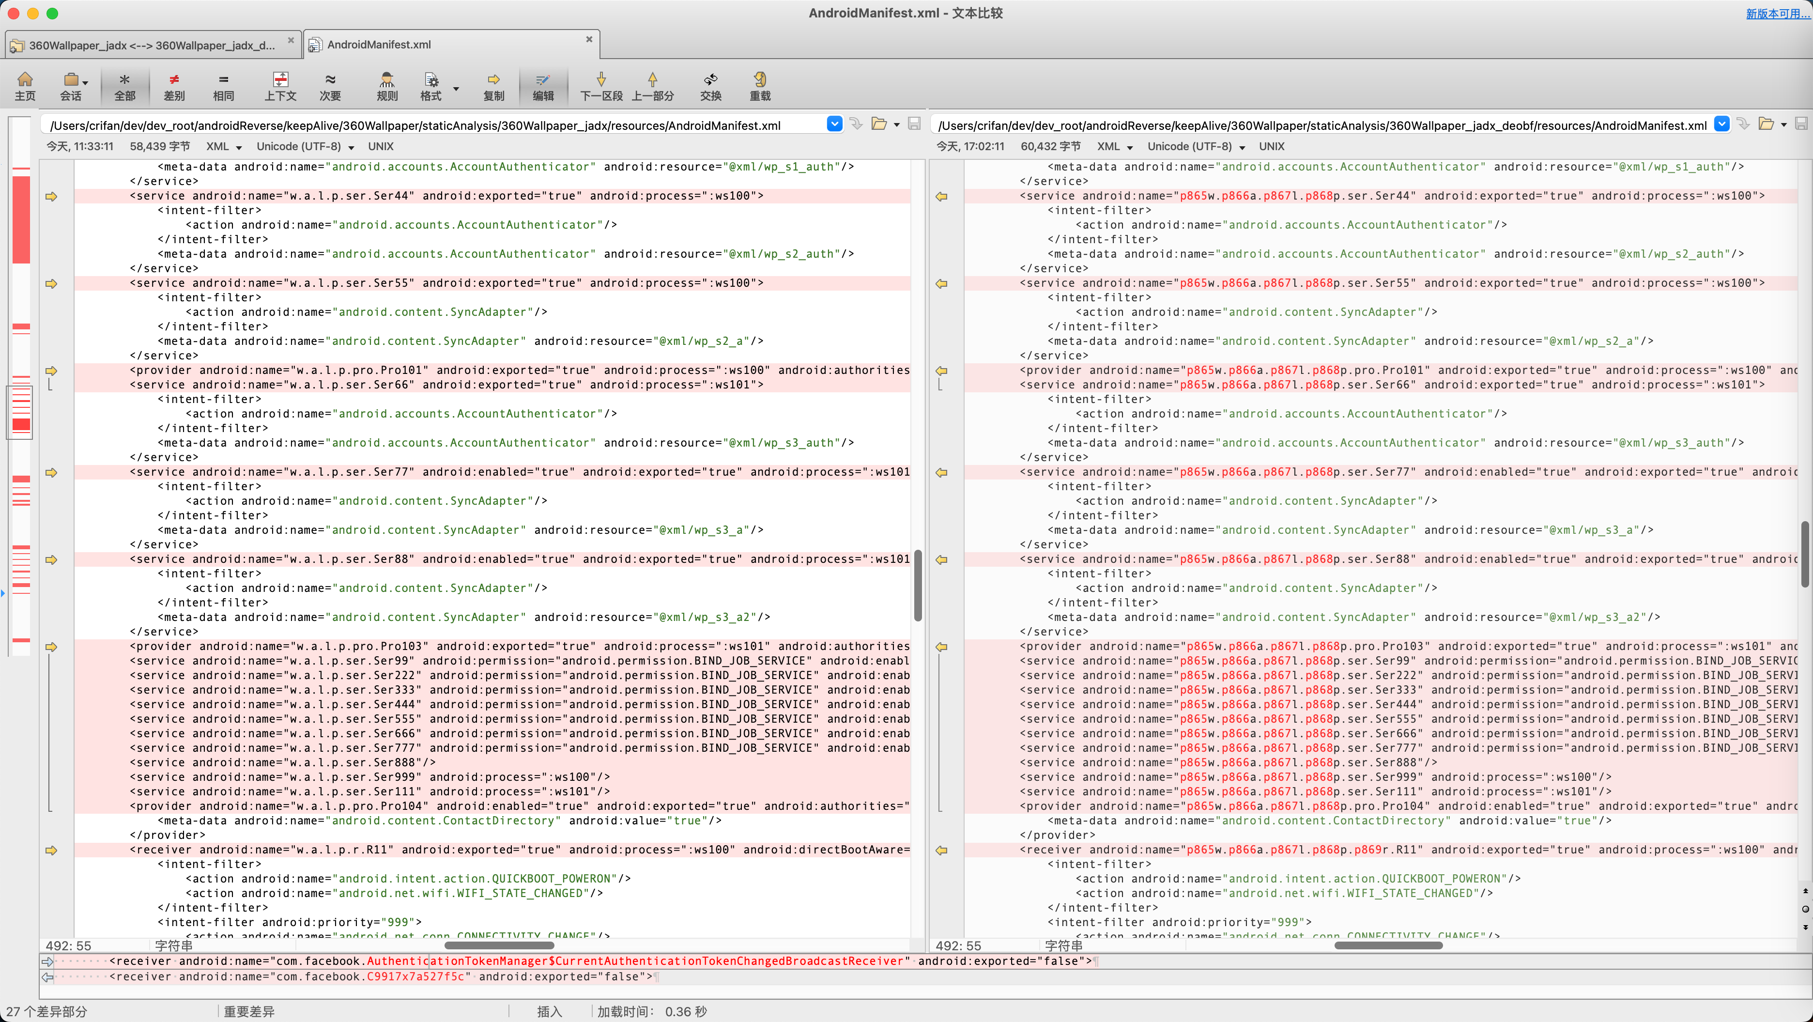The image size is (1813, 1022).
Task: Reload files with the 重载 button
Action: click(x=759, y=87)
